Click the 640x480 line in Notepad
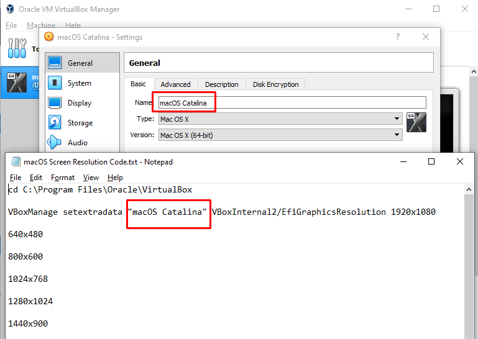The height and width of the screenshot is (339, 478). tap(25, 234)
